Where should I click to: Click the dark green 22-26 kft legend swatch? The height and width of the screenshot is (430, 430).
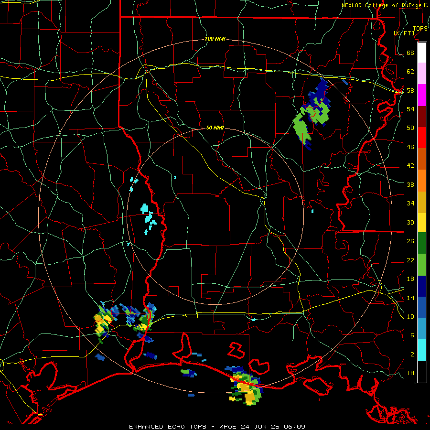(x=422, y=243)
